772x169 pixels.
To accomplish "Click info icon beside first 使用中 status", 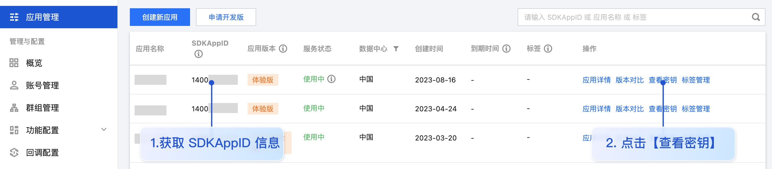I will coord(331,79).
